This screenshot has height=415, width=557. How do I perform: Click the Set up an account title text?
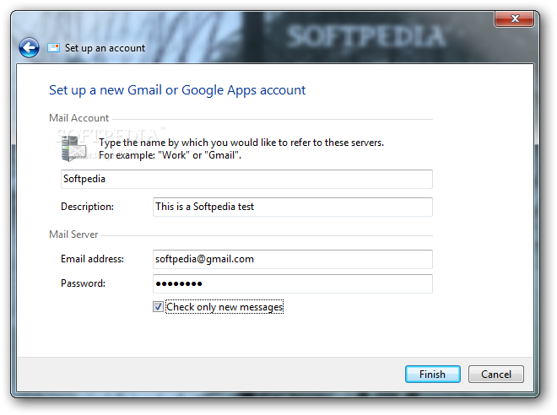(105, 48)
